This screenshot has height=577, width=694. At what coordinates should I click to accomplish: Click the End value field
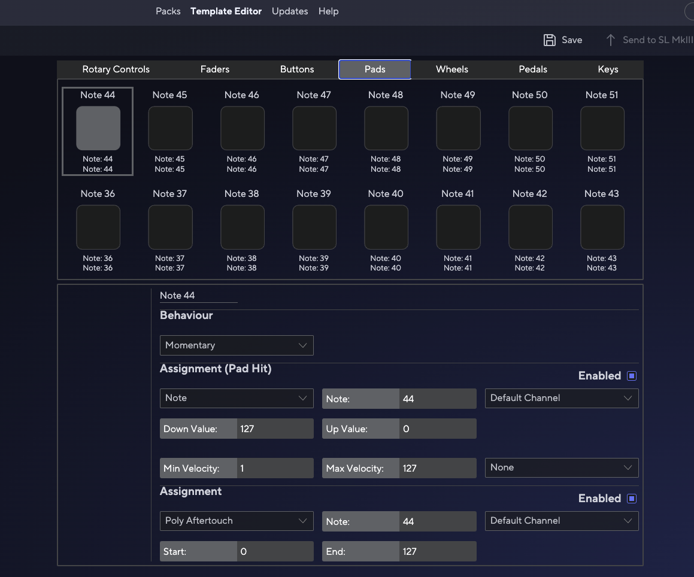(x=437, y=551)
